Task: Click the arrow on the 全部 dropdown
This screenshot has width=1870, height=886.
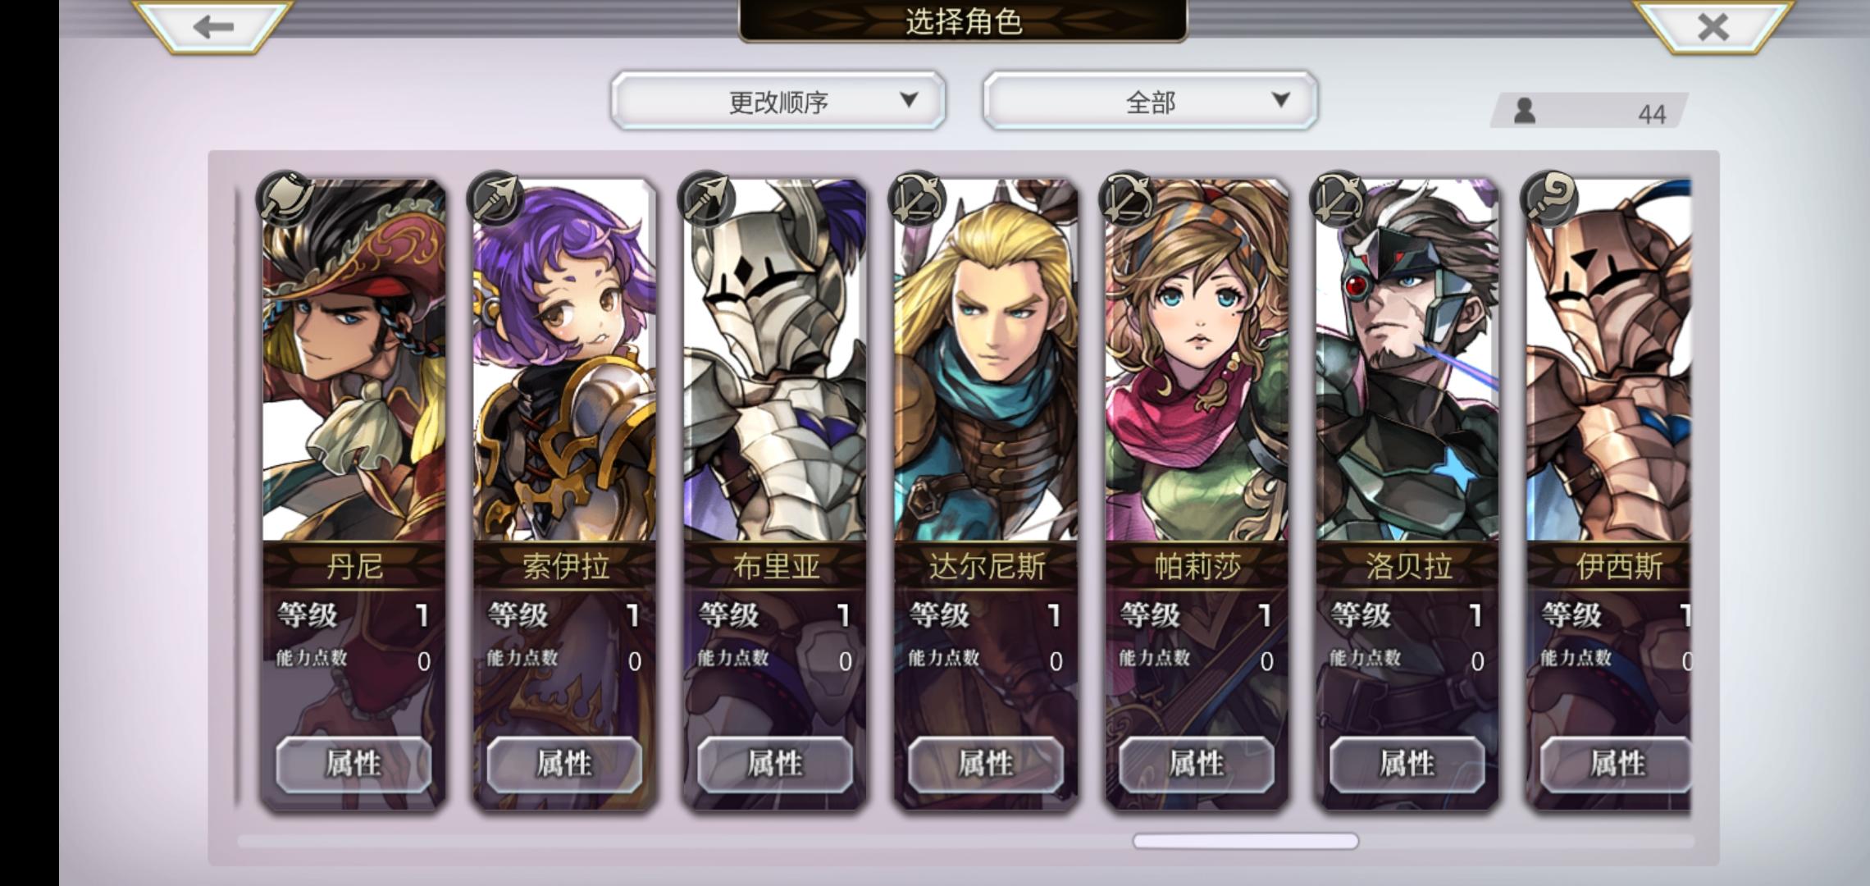Action: [x=1280, y=100]
